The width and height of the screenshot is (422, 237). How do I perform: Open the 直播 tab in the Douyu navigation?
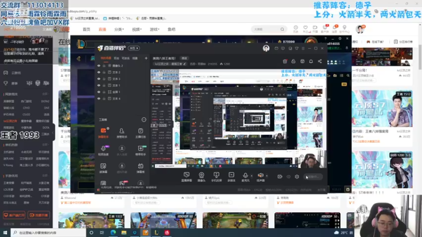point(102,29)
